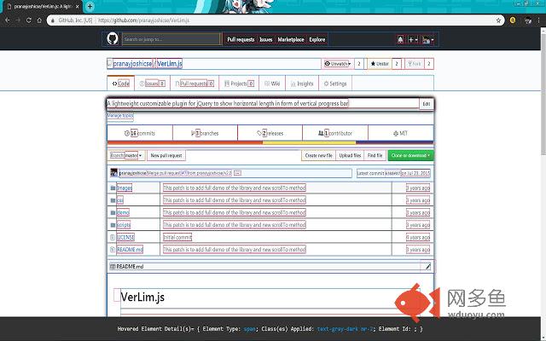Expand commit message ellipsis button
Screen dimensions: 546x341
click(x=237, y=173)
